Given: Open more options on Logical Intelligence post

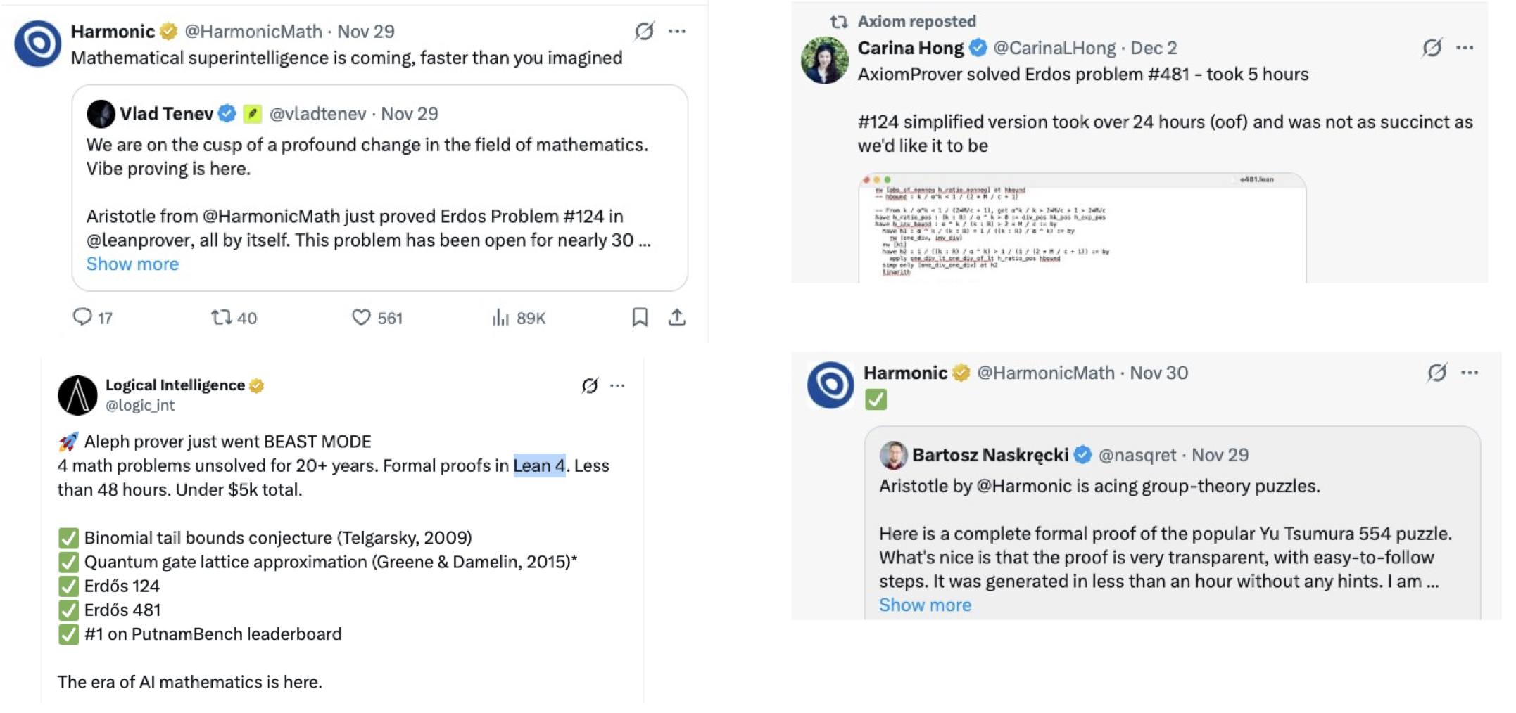Looking at the screenshot, I should [x=617, y=385].
